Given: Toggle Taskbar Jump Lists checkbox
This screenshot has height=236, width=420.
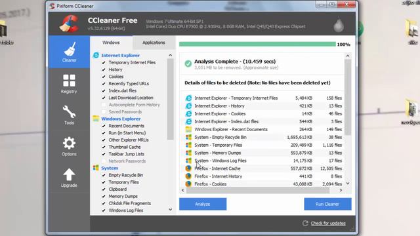Looking at the screenshot, I should [104, 154].
